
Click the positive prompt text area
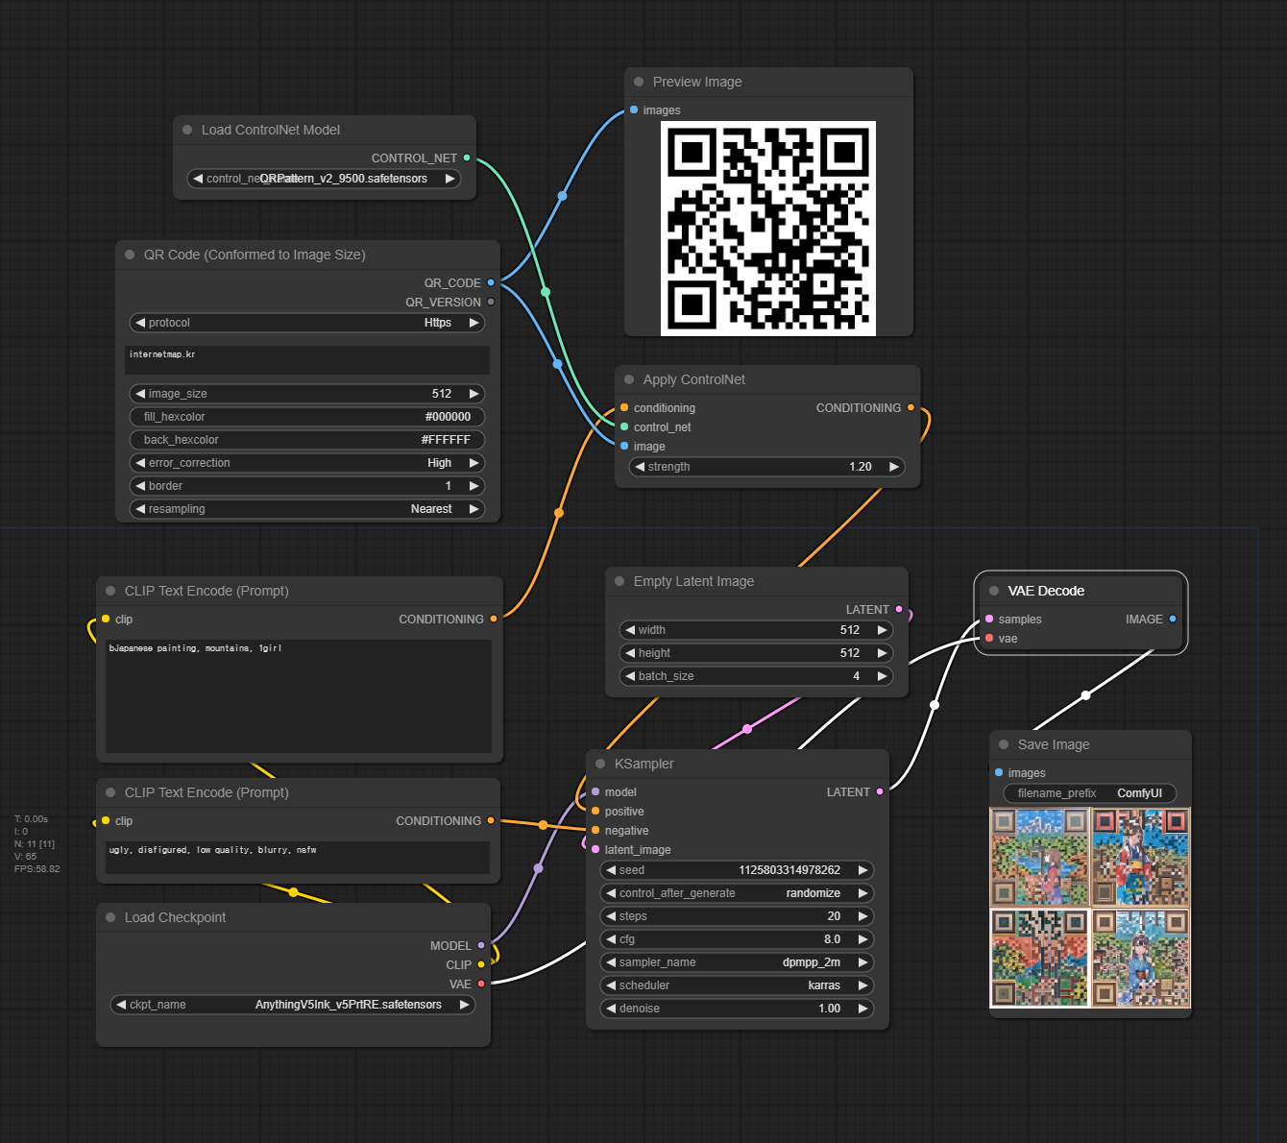coord(299,696)
